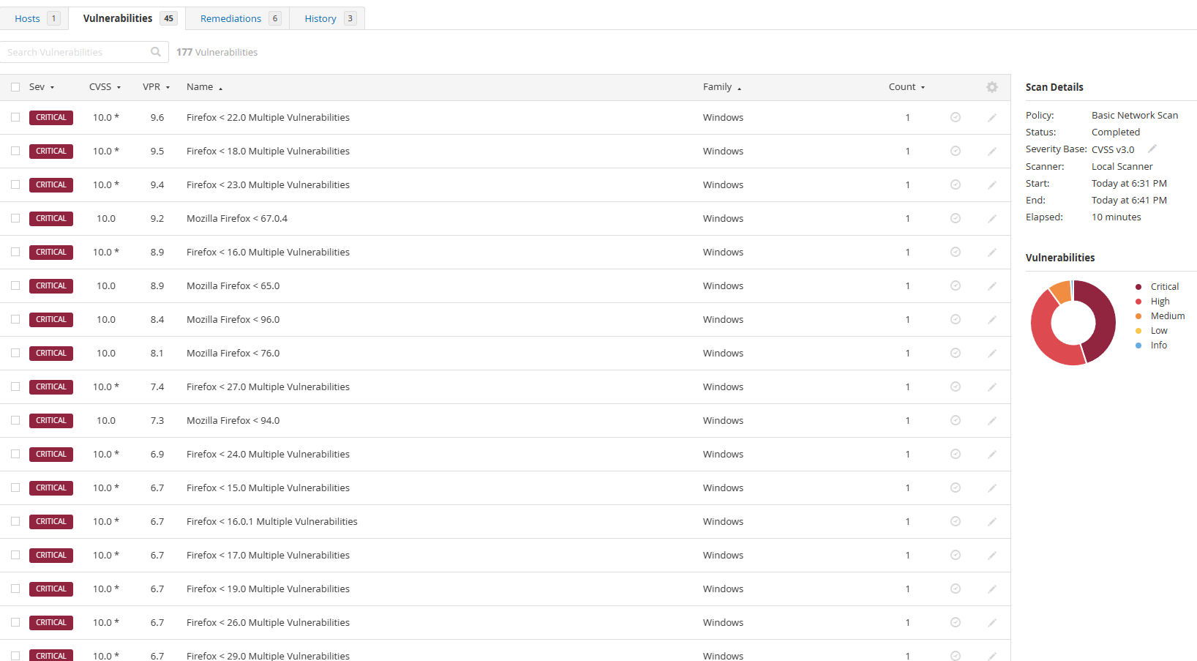Check the box for Firefox < 22.0 row
Screen dimensions: 1197x661
[15, 117]
